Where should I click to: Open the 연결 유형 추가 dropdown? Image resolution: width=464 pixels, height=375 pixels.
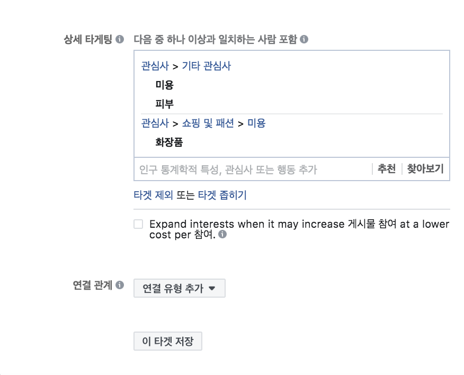coord(179,288)
